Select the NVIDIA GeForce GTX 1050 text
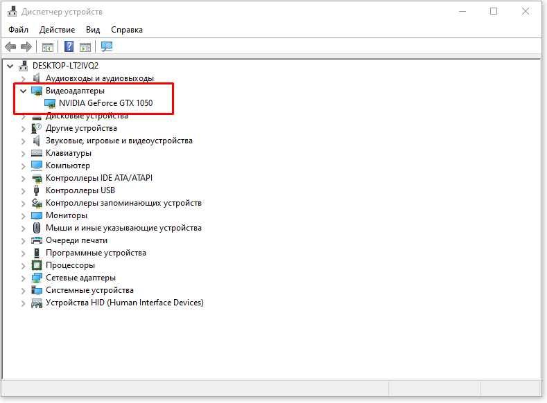Screen dimensions: 547x403 [105, 103]
